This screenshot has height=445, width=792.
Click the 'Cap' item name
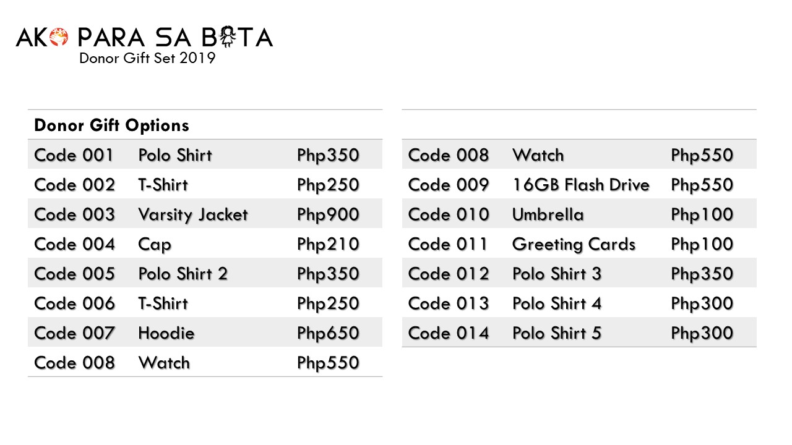tap(155, 245)
